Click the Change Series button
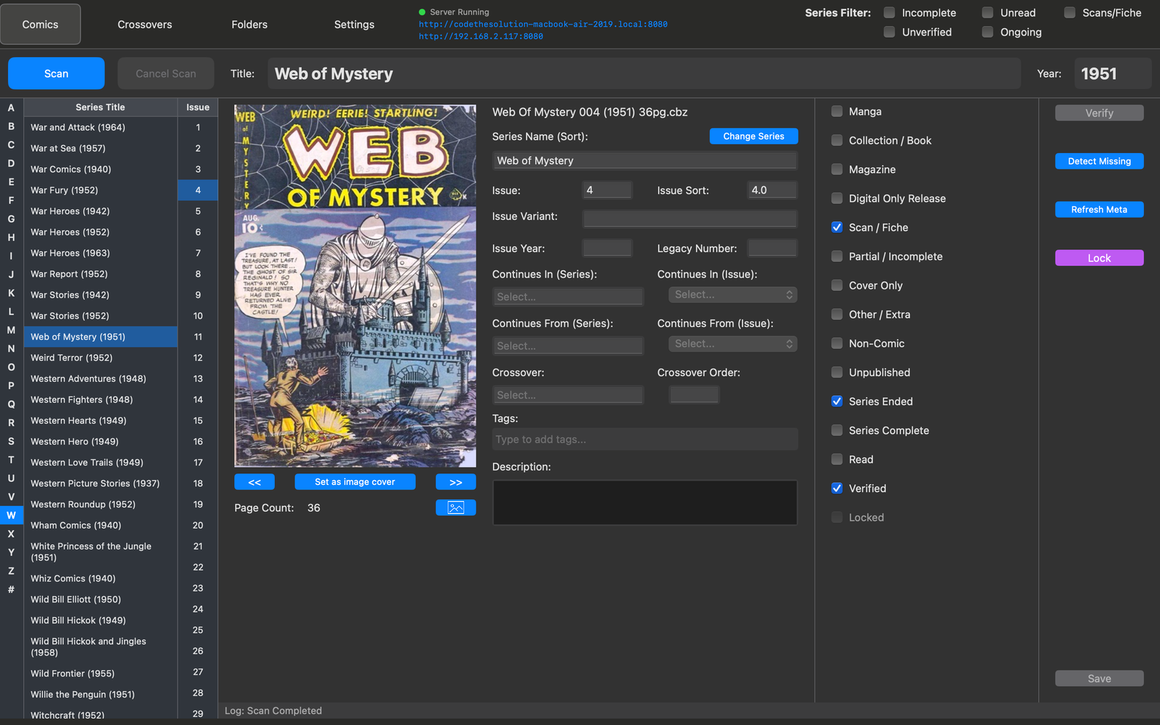This screenshot has height=725, width=1160. [753, 136]
